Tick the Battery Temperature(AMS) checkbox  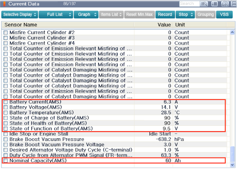[x=6, y=112]
